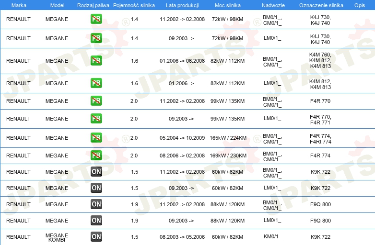This screenshot has width=375, height=245.
Task: Click K4J 730, K4J 740 in BM0/1_ row
Action: click(320, 20)
